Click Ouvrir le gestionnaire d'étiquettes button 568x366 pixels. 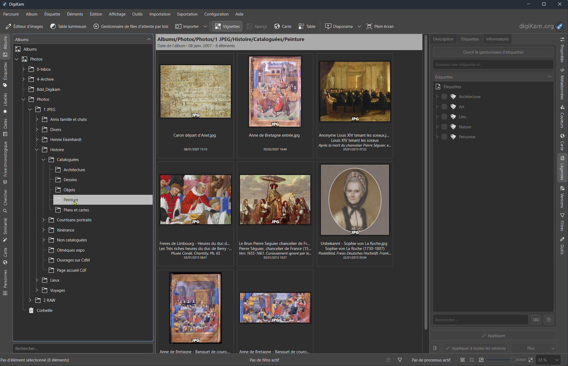point(493,52)
